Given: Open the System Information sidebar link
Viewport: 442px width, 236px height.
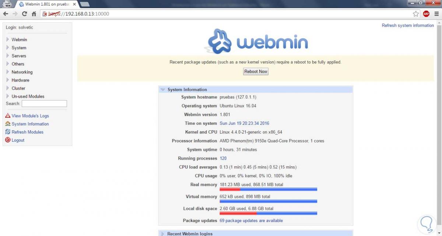Looking at the screenshot, I should 30,124.
